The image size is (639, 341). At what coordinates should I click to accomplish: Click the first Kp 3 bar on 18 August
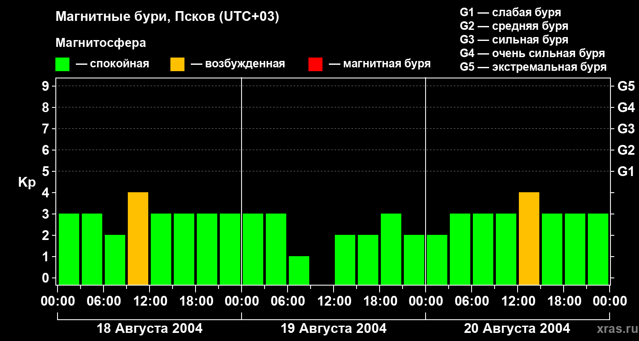pyautogui.click(x=69, y=249)
